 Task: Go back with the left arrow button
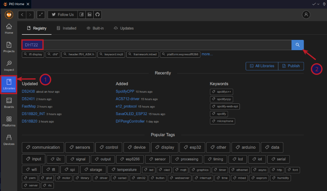pos(22,15)
